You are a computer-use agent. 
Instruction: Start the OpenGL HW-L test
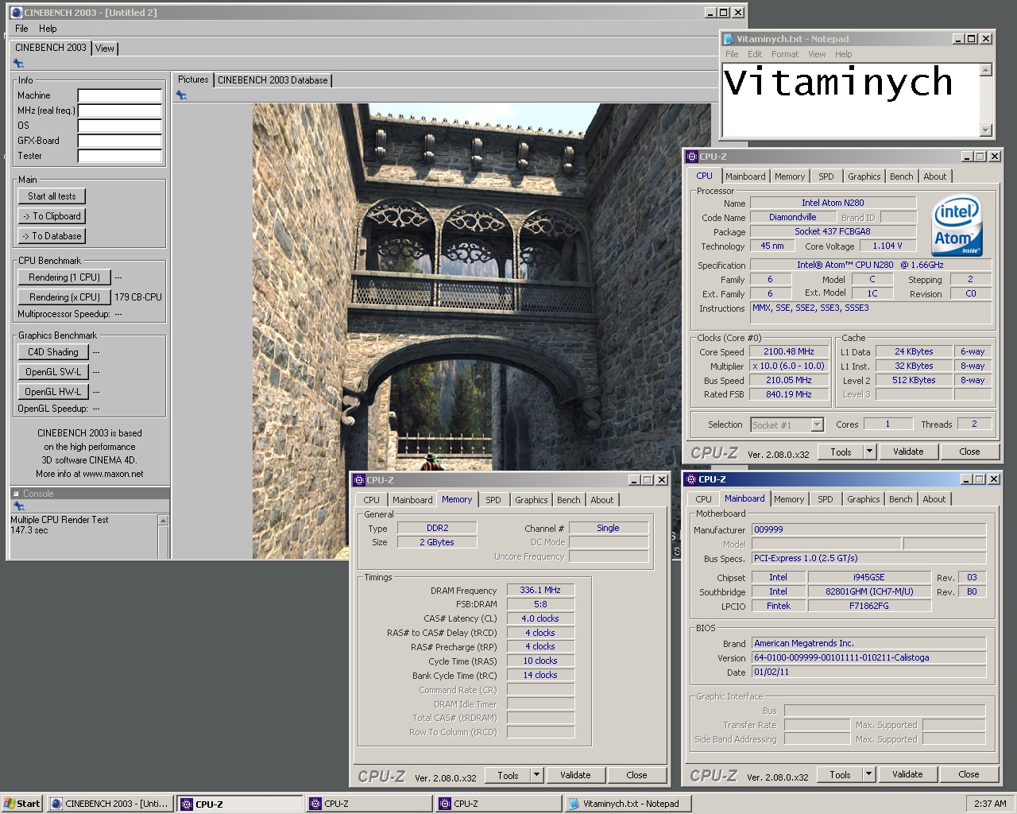(x=52, y=392)
